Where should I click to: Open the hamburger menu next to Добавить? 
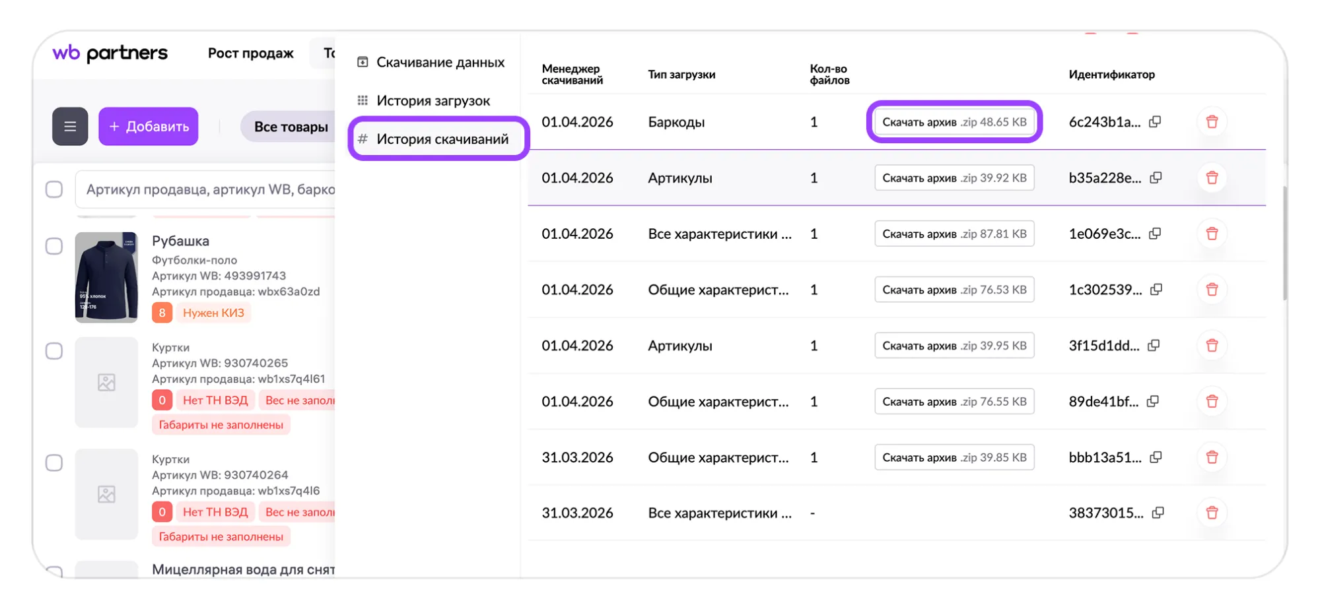click(x=70, y=126)
